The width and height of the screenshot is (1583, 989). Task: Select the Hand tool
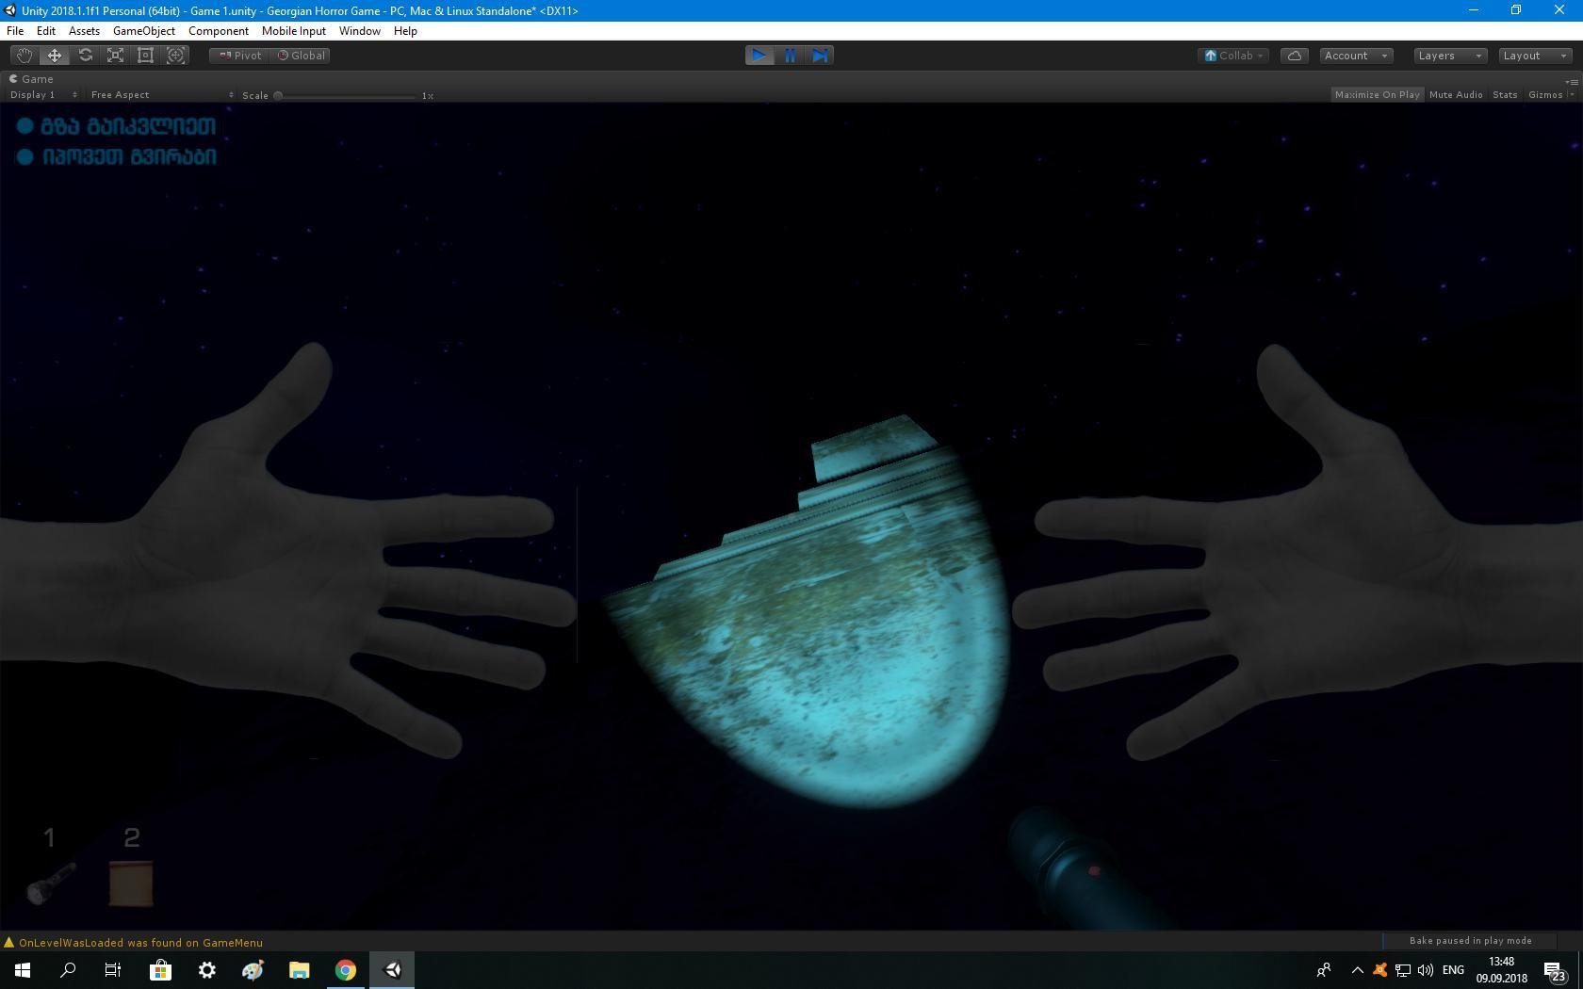(x=24, y=56)
